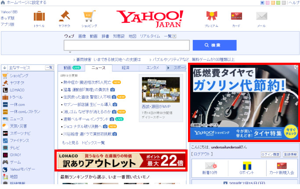This screenshot has width=300, height=189.
Task: Open T-point 0ポイント icon
Action: point(247,166)
